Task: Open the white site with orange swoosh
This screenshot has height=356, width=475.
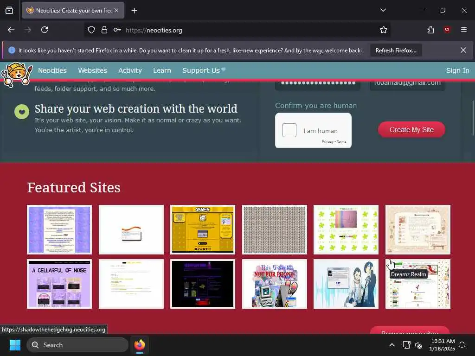Action: point(131,229)
